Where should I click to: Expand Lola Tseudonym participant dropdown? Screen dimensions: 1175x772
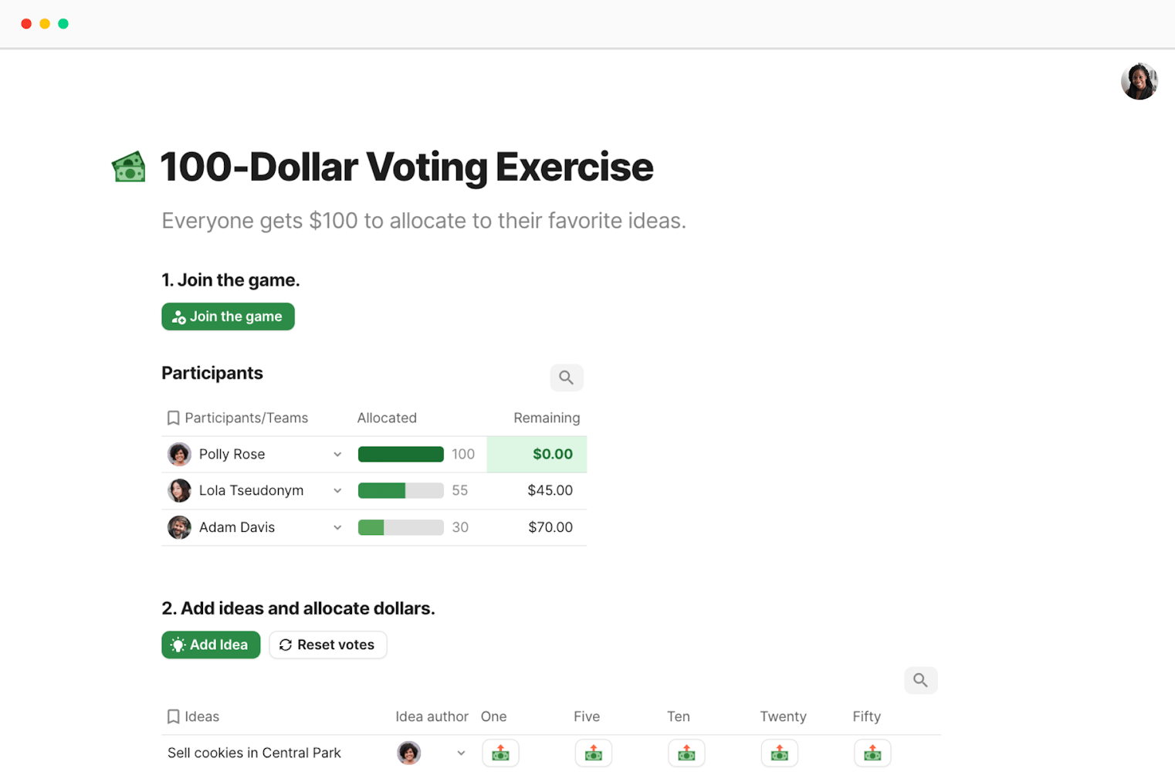click(337, 491)
